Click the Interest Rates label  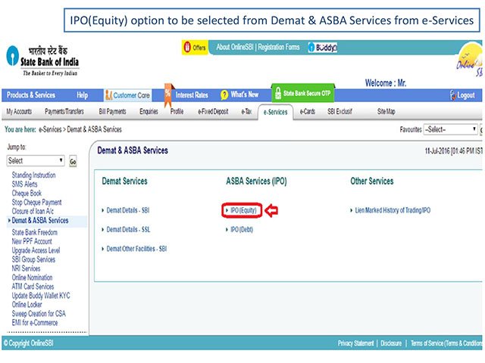coord(192,95)
